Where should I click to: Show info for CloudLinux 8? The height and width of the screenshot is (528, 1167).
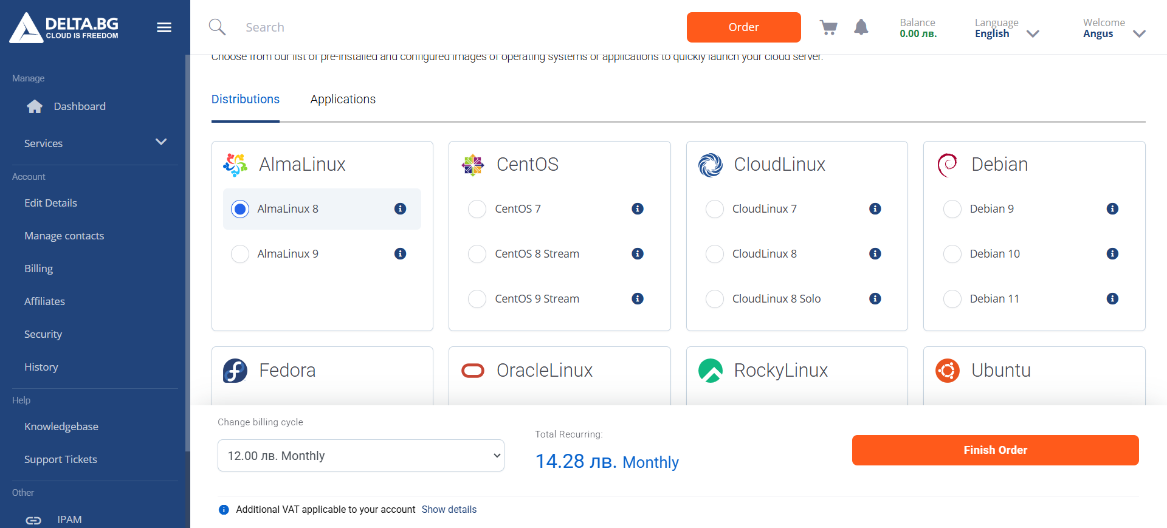[875, 254]
